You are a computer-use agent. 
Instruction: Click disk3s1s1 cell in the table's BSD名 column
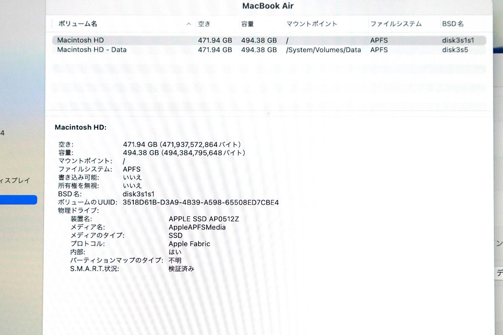[458, 41]
